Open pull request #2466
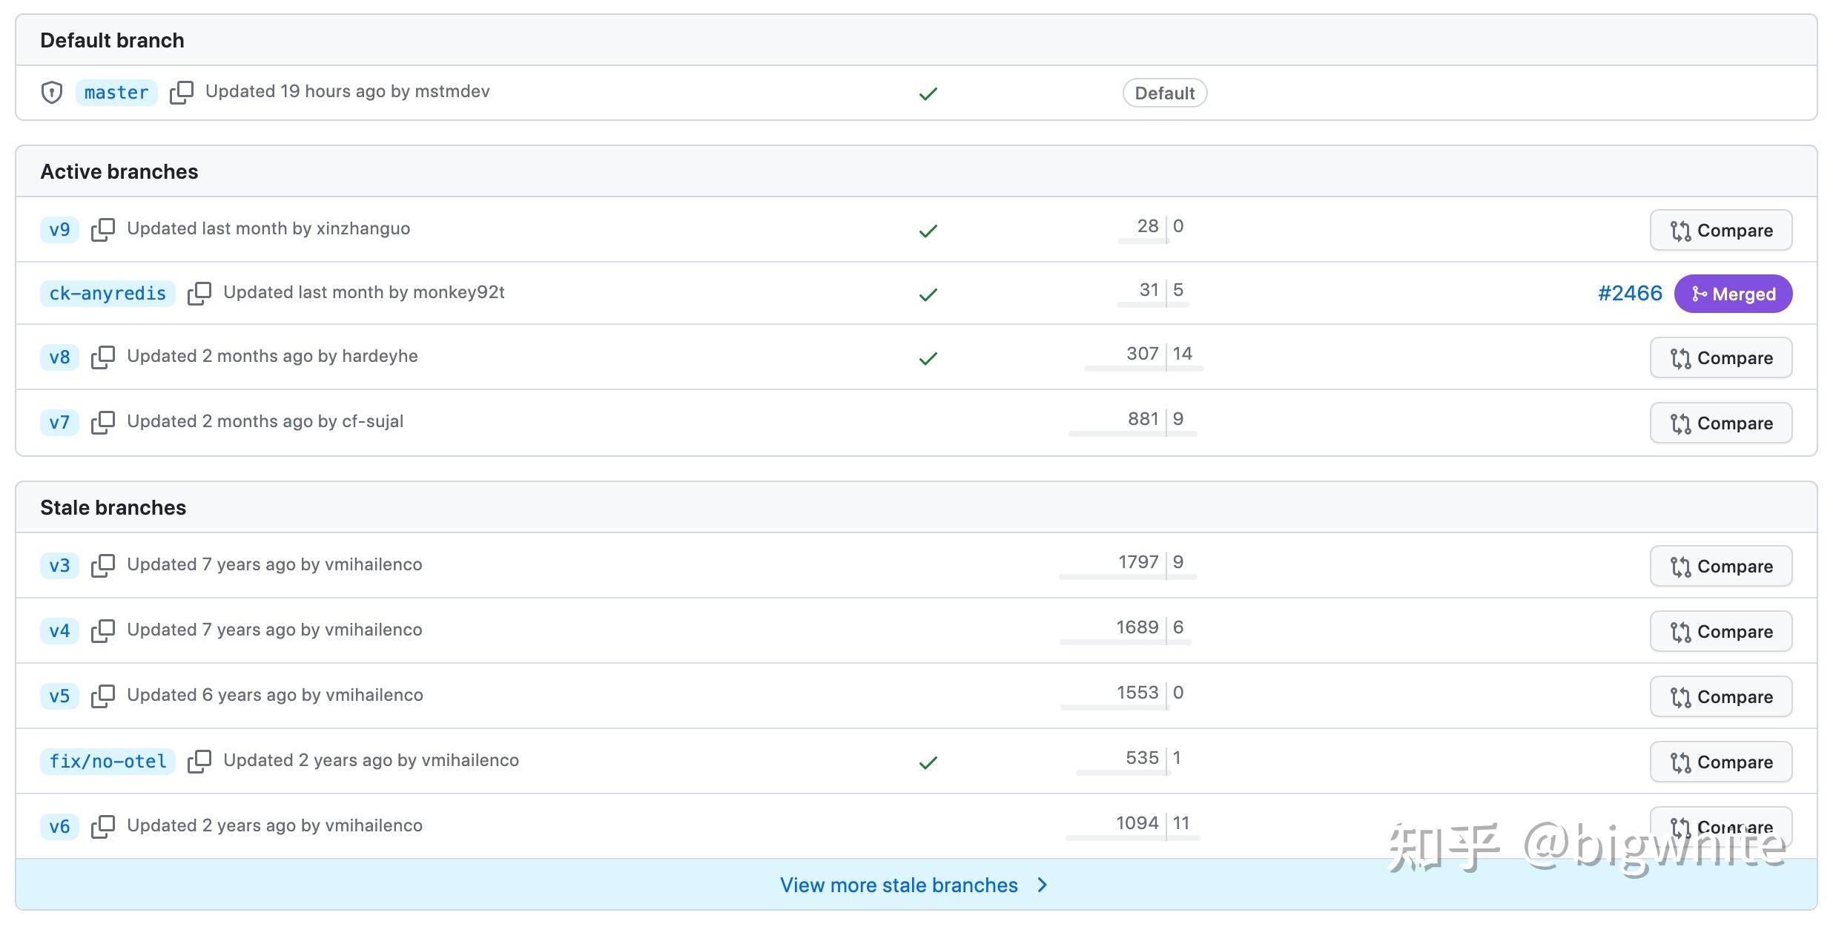The height and width of the screenshot is (930, 1833). pyautogui.click(x=1630, y=294)
